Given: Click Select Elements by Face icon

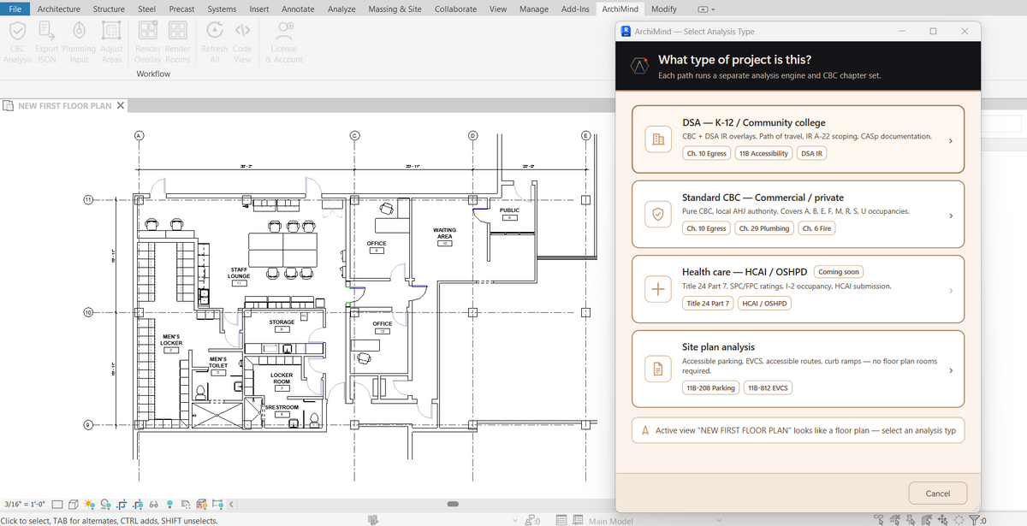Looking at the screenshot, I should pos(927,520).
